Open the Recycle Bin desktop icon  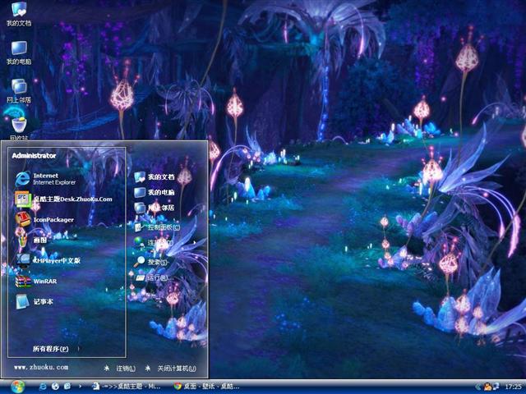[19, 129]
